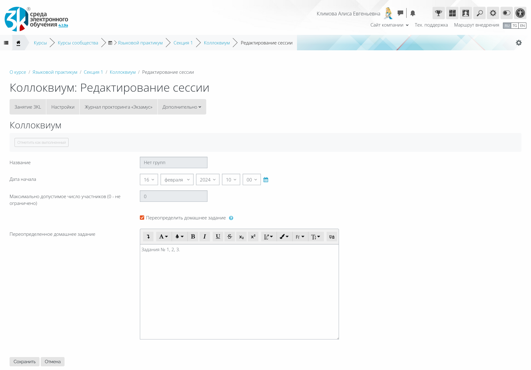This screenshot has height=370, width=531.
Task: Open the notifications bell
Action: pos(413,13)
